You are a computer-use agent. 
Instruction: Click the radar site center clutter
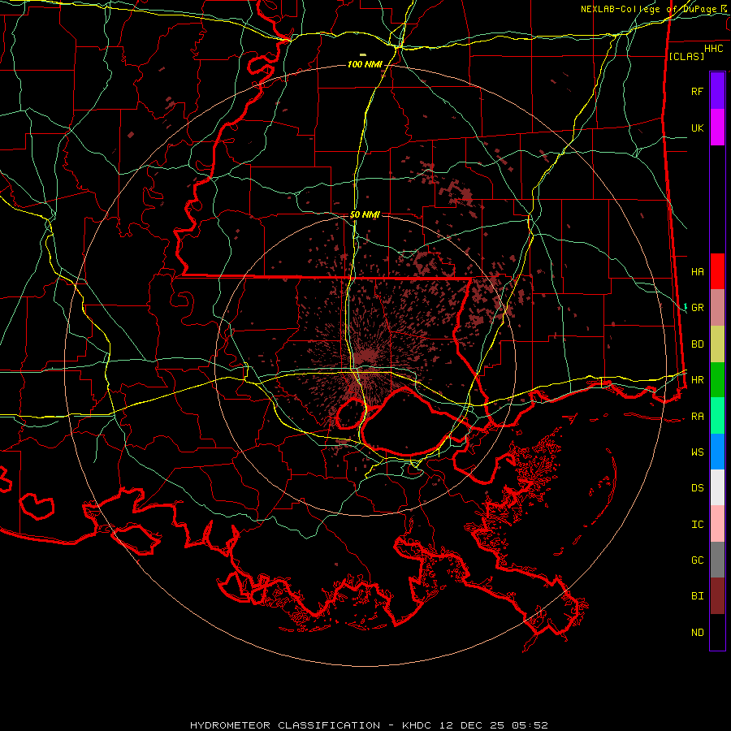(366, 357)
